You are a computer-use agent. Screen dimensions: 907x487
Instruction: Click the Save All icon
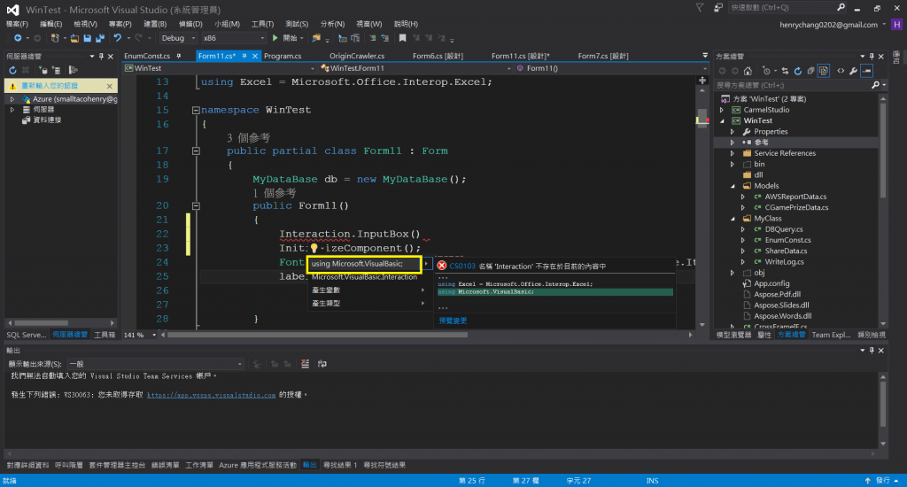tap(100, 38)
